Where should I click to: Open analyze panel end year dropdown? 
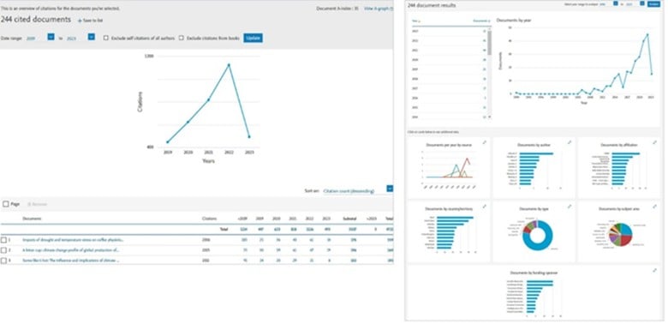(x=642, y=3)
